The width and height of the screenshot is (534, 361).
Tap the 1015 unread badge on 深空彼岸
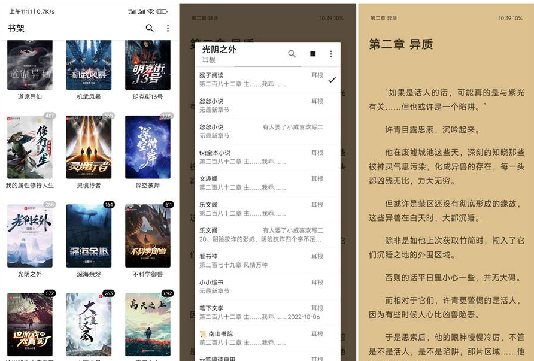[x=167, y=116]
